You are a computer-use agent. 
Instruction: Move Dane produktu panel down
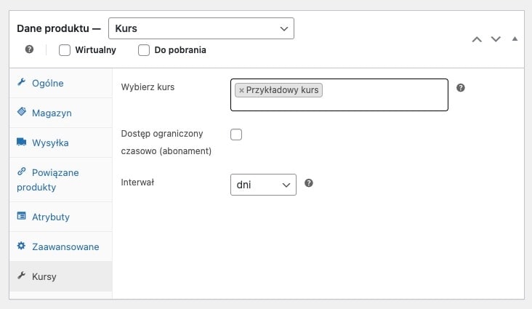[x=496, y=39]
